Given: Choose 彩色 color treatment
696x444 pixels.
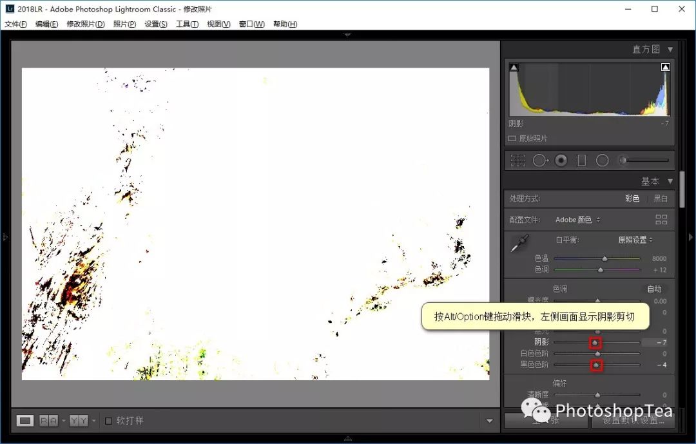Looking at the screenshot, I should click(x=632, y=198).
